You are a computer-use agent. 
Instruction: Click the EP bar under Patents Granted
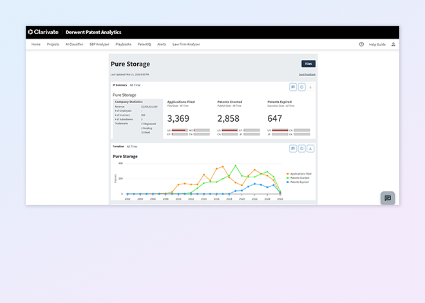[252, 130]
